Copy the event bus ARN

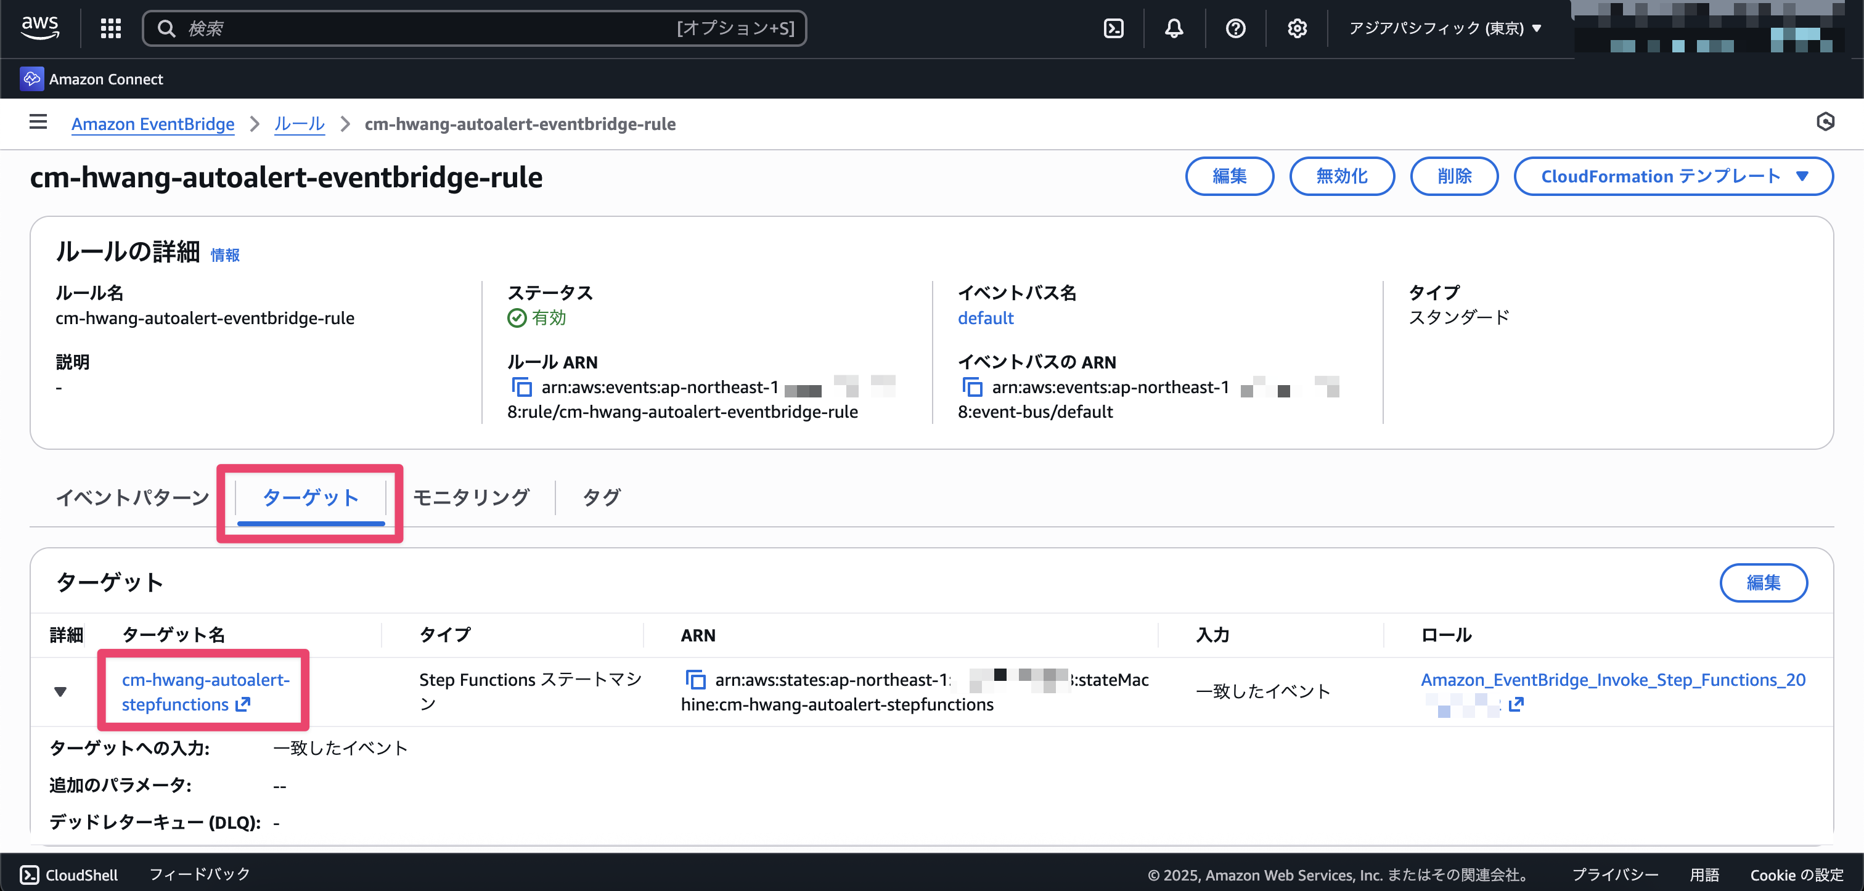(x=973, y=388)
